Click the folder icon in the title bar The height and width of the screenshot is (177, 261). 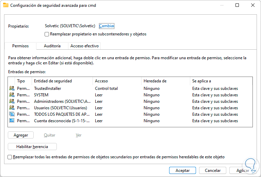coord(6,5)
